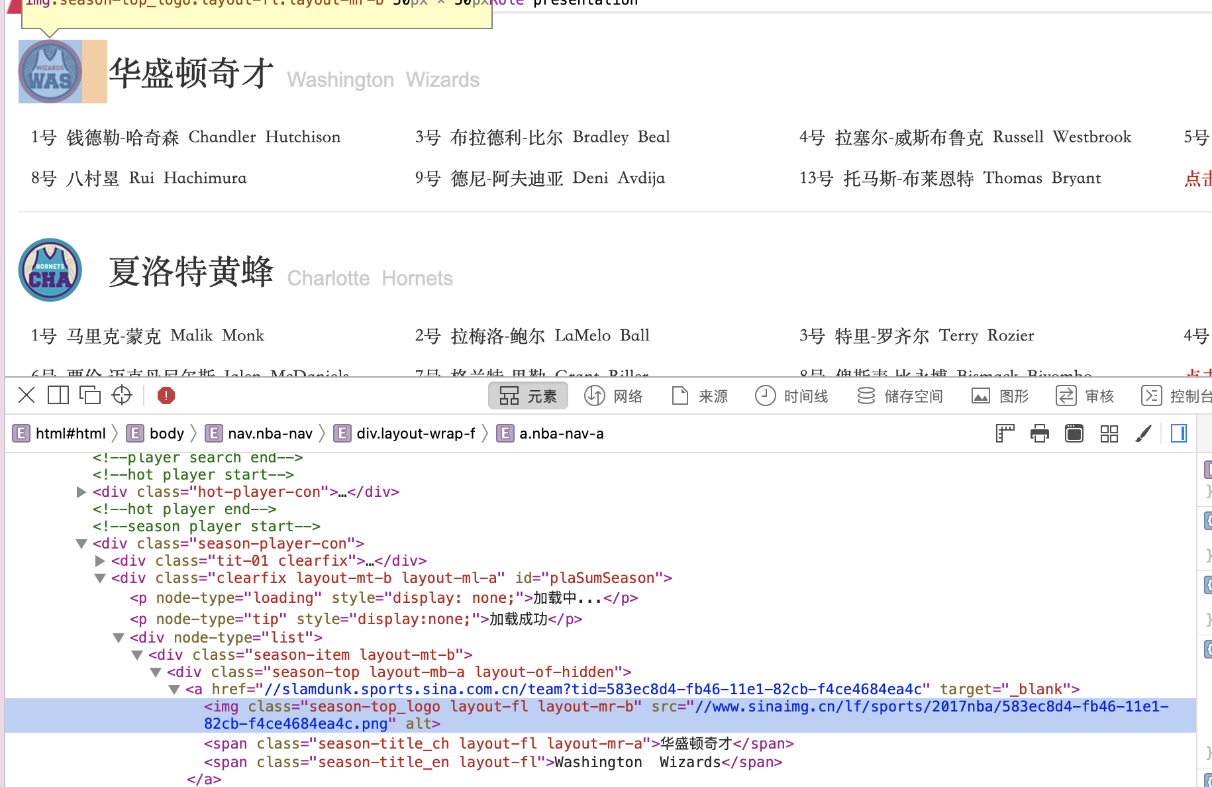Open player LaMelo Ball link
The image size is (1212, 787).
pyautogui.click(x=532, y=336)
